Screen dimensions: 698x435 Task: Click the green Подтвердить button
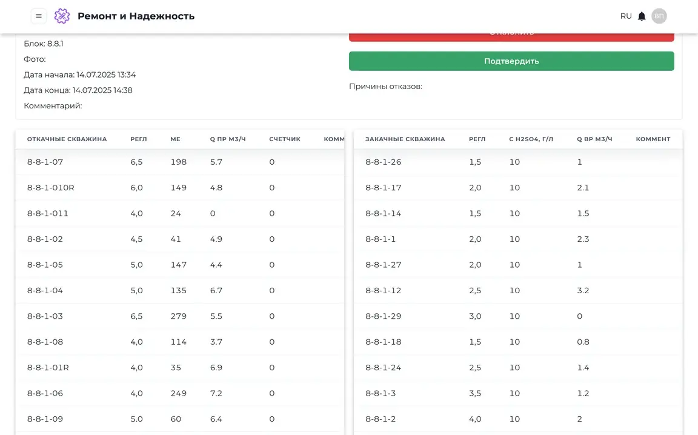[511, 61]
